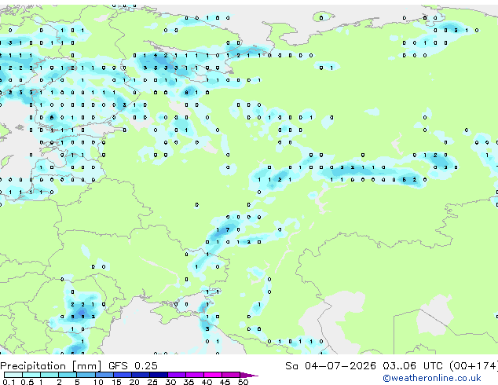Screen dimensions: 498x385
Task: Click the '35' legend scale label
Action: pos(189,382)
